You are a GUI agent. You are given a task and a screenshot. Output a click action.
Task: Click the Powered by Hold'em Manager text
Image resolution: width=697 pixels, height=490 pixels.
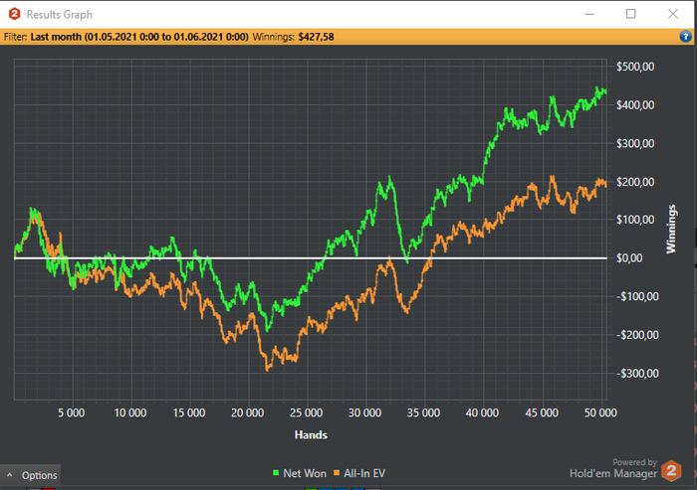613,469
